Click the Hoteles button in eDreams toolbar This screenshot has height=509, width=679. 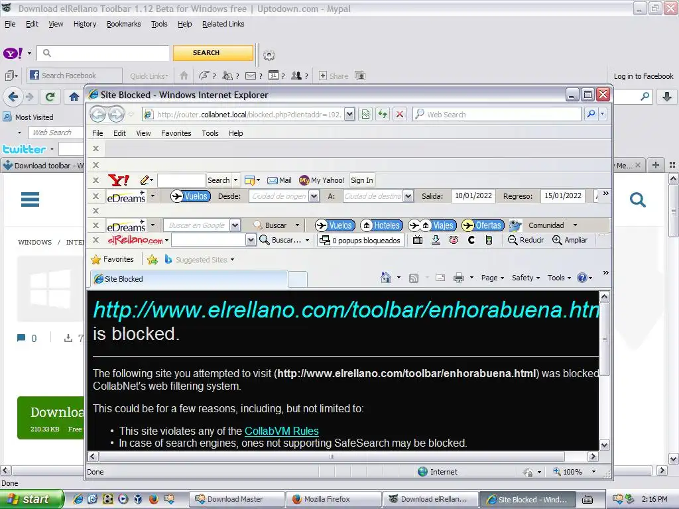(381, 225)
